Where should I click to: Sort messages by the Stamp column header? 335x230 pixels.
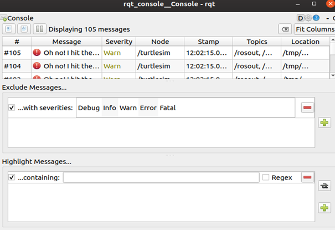click(208, 42)
